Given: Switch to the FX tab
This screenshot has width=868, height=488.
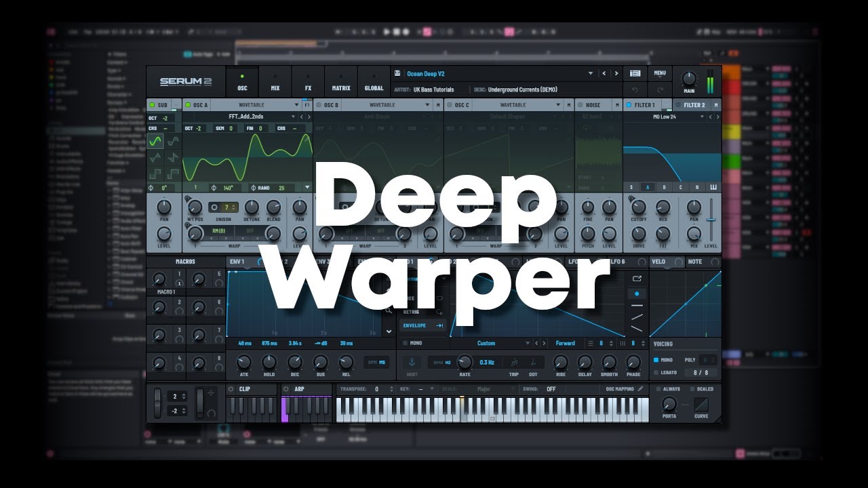Looking at the screenshot, I should (307, 82).
